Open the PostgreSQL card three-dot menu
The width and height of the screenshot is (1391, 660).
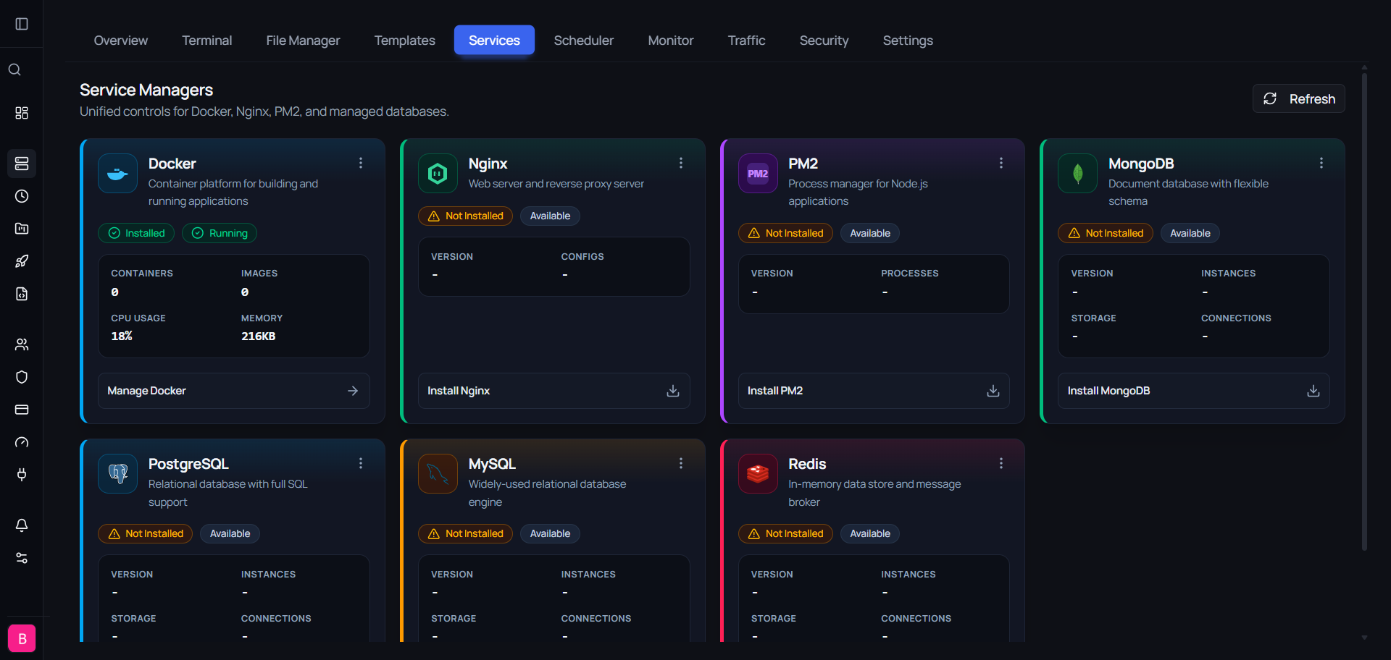(x=361, y=463)
